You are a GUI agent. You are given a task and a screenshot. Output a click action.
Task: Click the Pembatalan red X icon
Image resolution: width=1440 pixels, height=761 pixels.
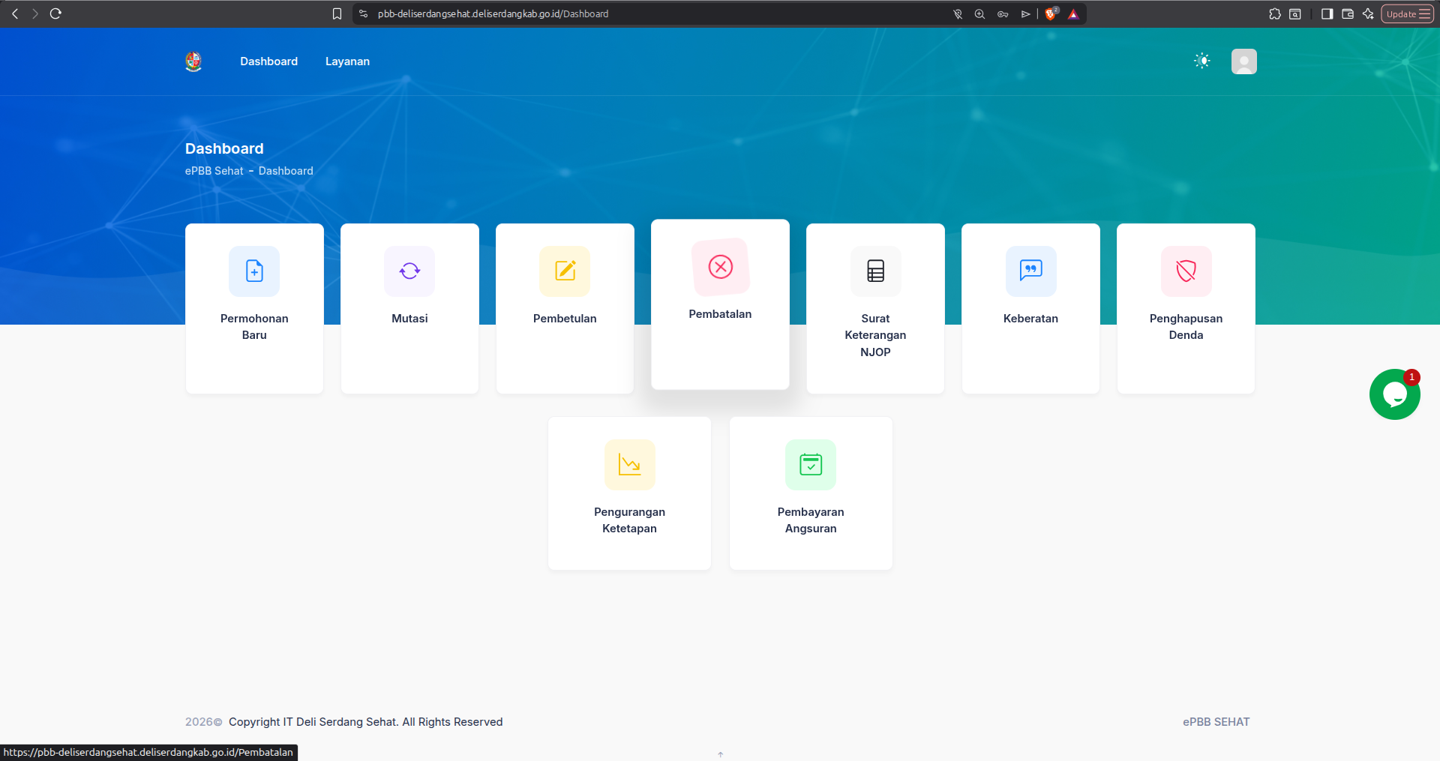coord(721,267)
